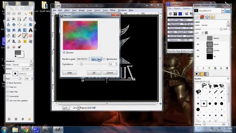This screenshot has width=236, height=133.
Task: Select the Paintbrush tool
Action: pos(25,36)
